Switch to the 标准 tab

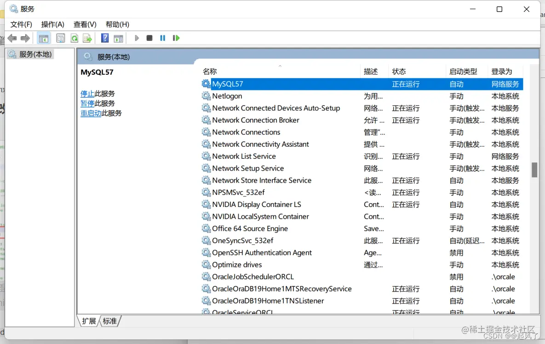click(110, 321)
